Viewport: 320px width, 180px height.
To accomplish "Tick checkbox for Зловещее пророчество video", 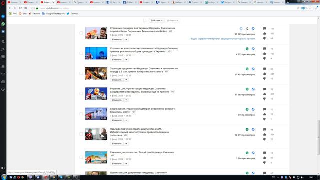I will tap(81, 73).
